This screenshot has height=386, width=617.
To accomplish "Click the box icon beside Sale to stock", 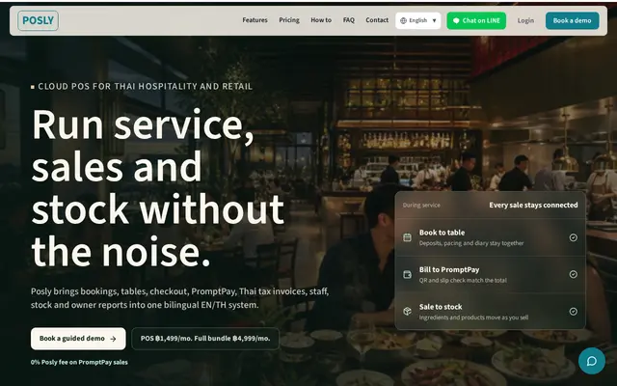I will [x=407, y=312].
